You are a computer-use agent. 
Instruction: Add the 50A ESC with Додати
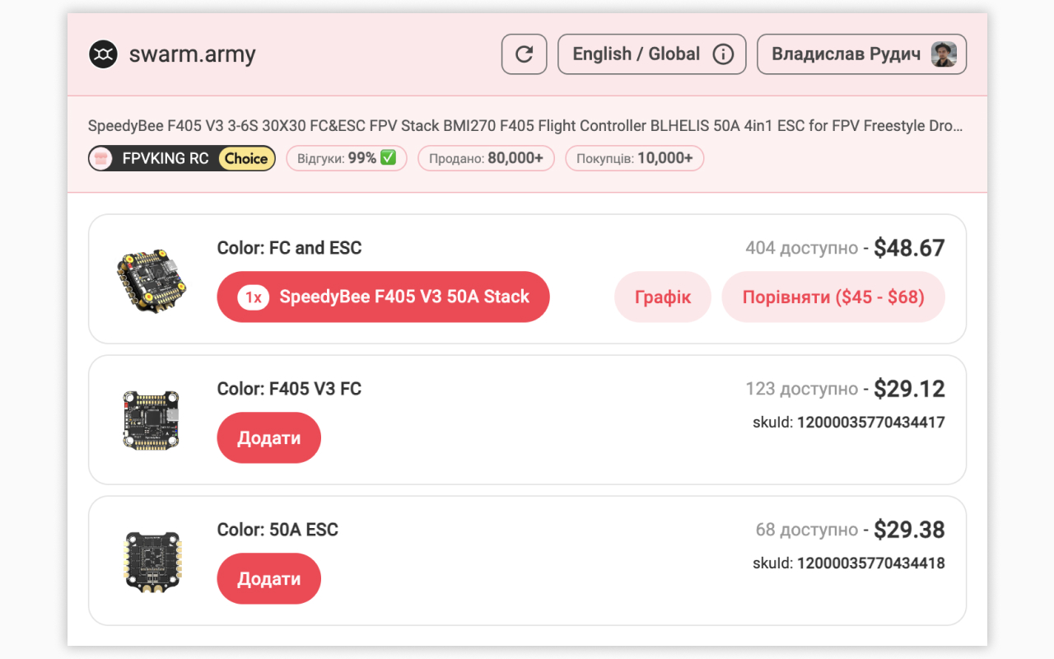[x=268, y=578]
